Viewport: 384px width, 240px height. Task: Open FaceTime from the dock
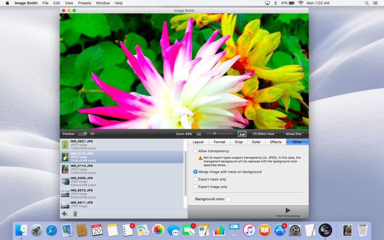click(x=188, y=230)
